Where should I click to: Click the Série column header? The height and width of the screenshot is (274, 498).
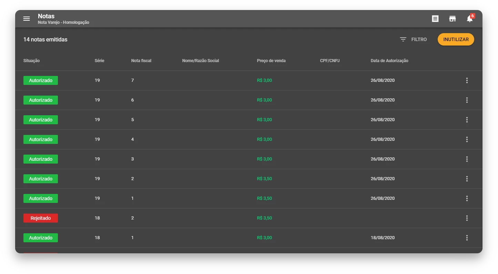pyautogui.click(x=99, y=61)
